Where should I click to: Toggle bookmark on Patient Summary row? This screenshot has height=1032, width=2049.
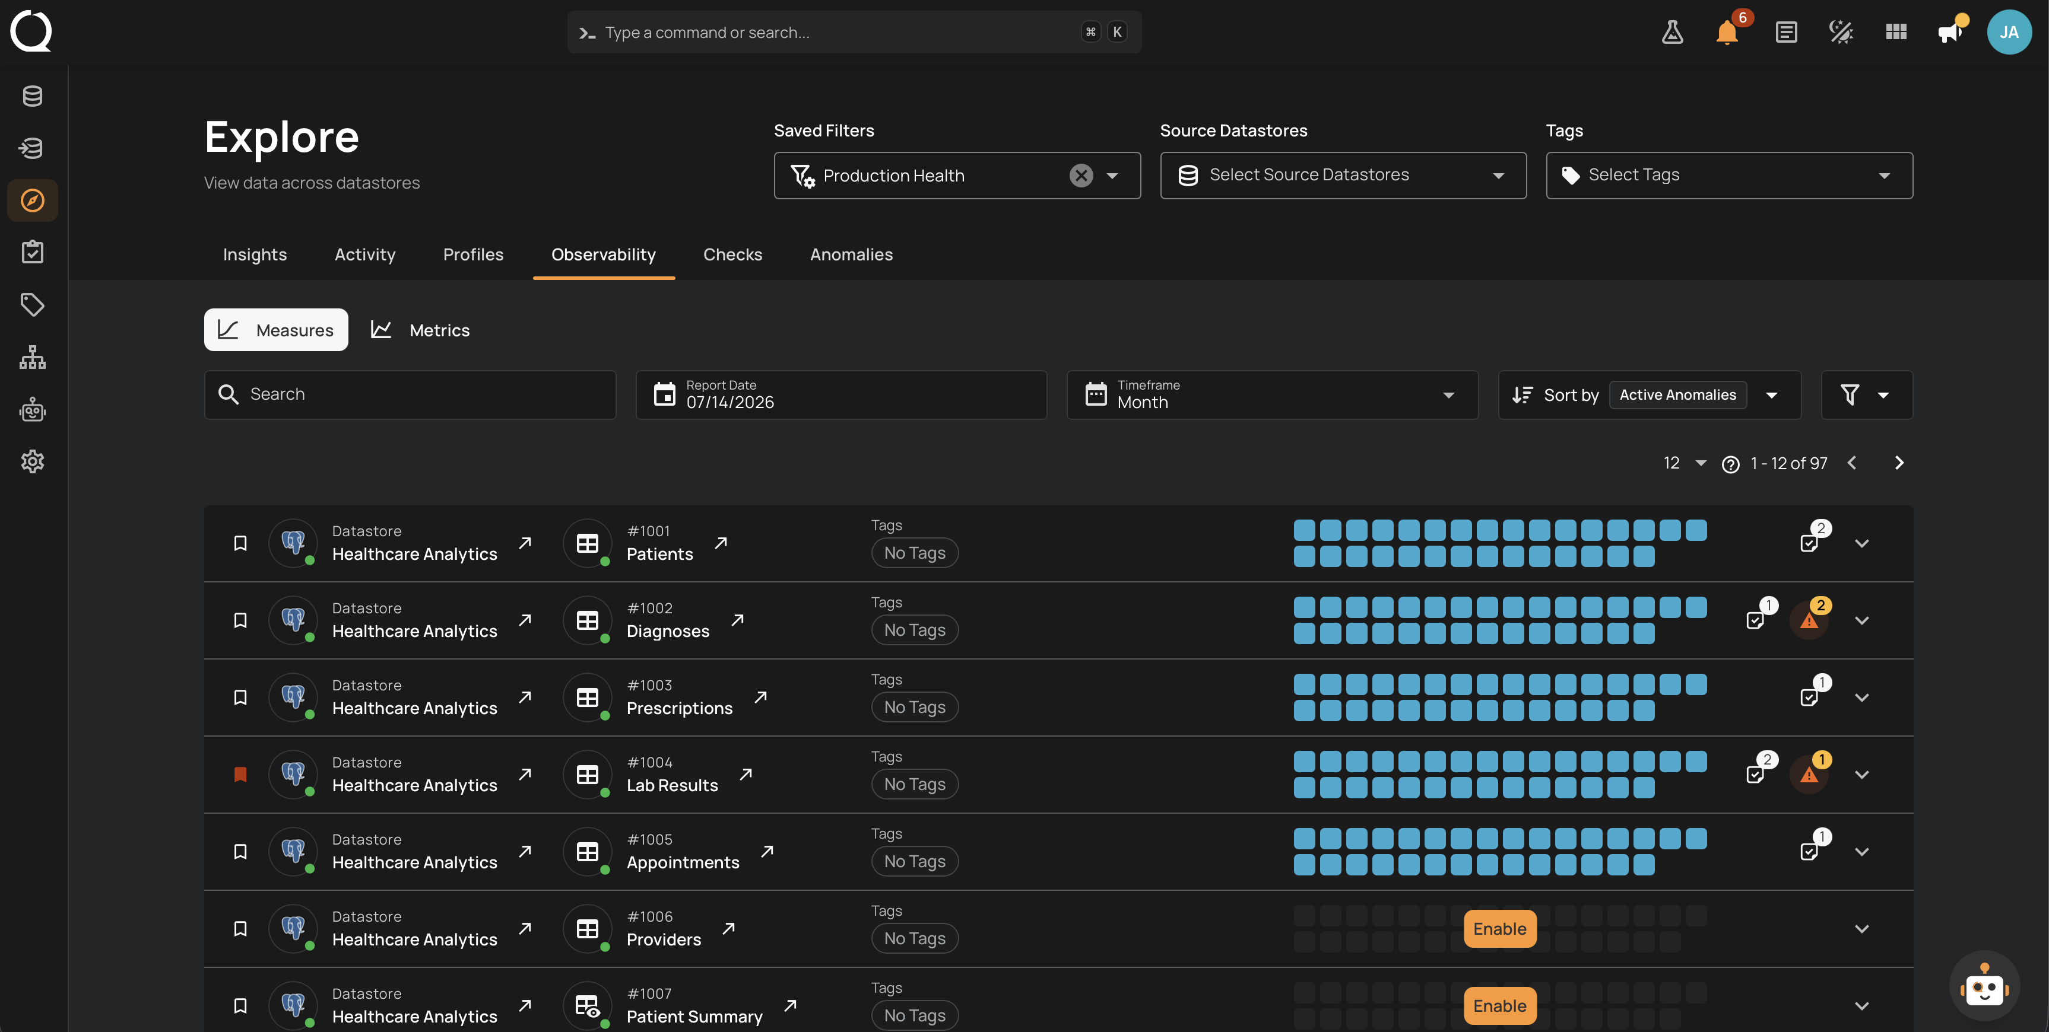[x=239, y=1006]
